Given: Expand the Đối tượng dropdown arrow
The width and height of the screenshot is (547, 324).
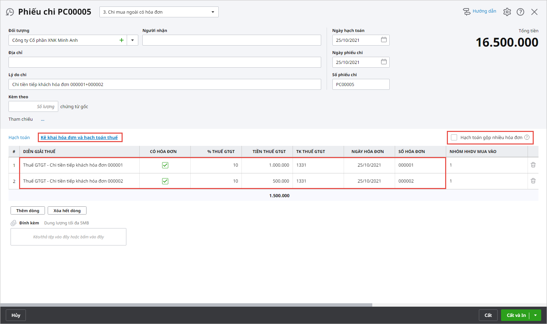Looking at the screenshot, I should [x=132, y=40].
